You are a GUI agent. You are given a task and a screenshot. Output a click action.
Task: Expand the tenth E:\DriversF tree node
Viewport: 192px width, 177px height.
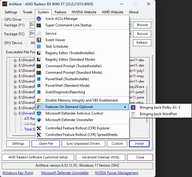click(15, 108)
